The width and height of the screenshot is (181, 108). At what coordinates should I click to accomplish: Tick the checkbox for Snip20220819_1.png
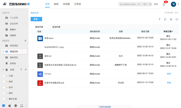click(x=33, y=47)
